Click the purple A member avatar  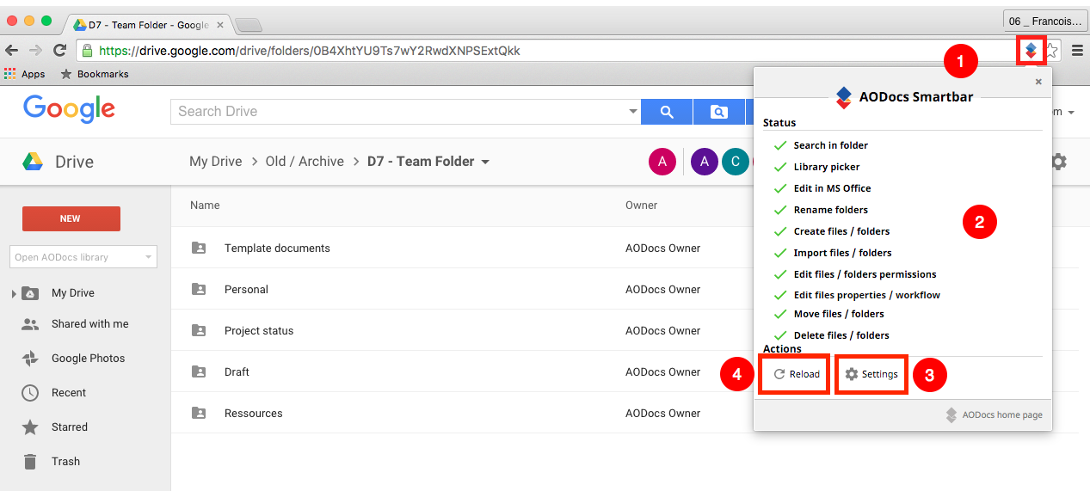pos(704,162)
